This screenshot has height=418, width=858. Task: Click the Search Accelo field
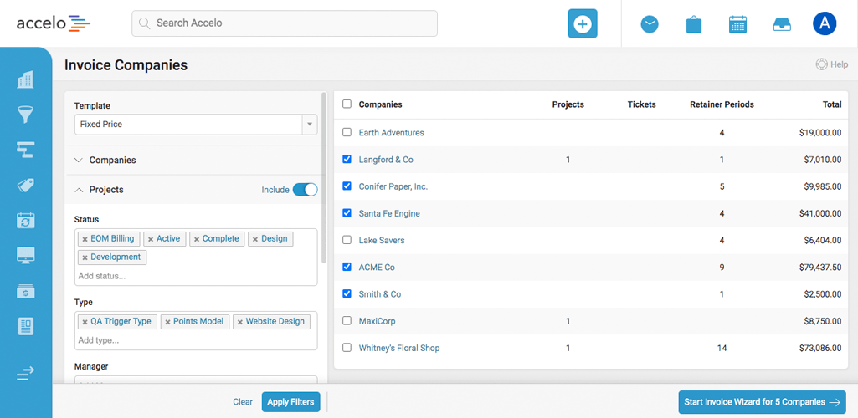click(x=285, y=23)
